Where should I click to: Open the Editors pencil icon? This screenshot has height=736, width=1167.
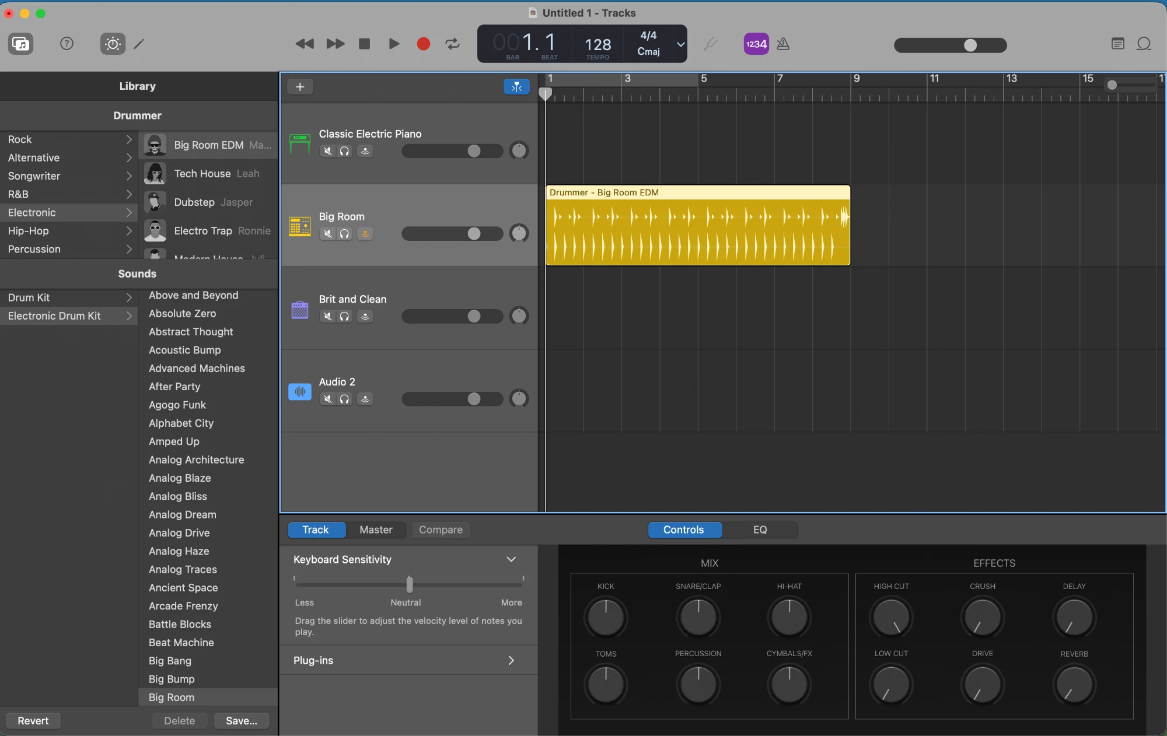[x=139, y=44]
